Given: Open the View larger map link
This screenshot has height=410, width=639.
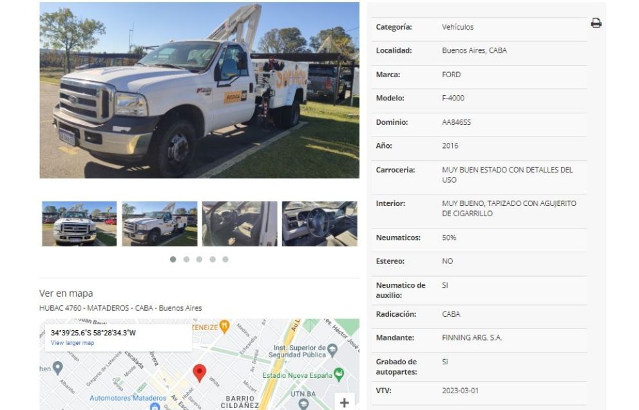Looking at the screenshot, I should point(73,343).
